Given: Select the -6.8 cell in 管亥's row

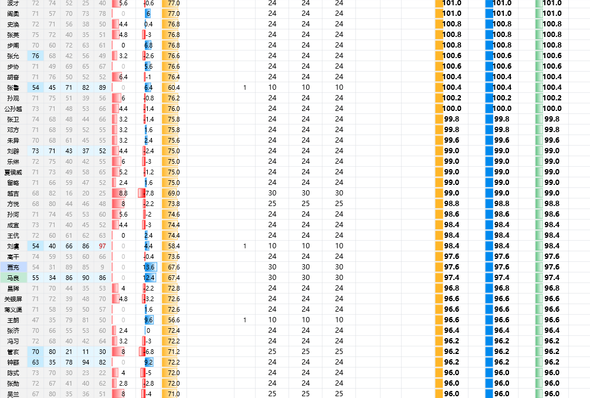Looking at the screenshot, I should [x=149, y=352].
